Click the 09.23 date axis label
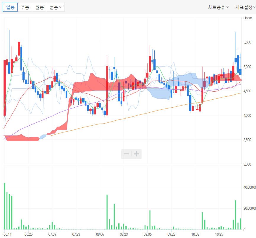 point(171,234)
